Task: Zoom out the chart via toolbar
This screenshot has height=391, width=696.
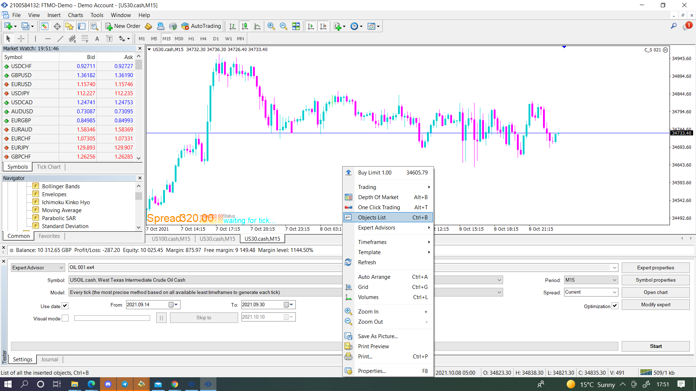Action: pos(283,26)
